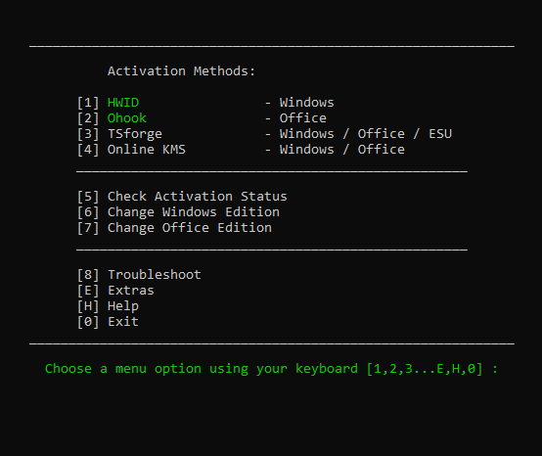
Task: Choose the TSforge activation method
Action: pyautogui.click(x=135, y=134)
